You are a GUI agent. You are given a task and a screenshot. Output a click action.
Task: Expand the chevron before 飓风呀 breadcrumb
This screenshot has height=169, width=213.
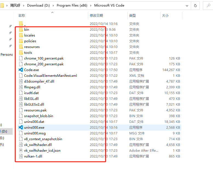(7, 5)
